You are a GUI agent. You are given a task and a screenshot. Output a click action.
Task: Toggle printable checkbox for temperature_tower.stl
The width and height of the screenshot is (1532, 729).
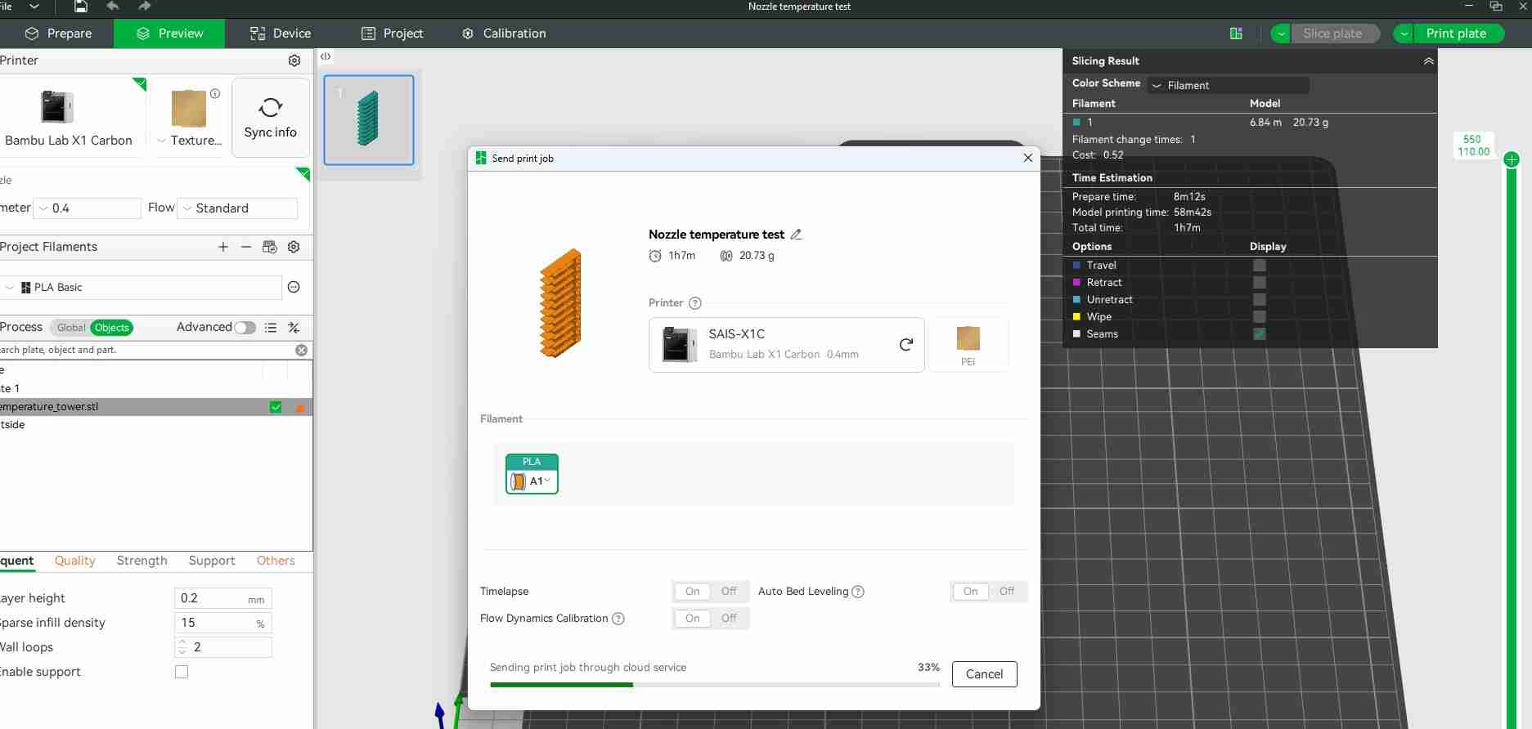[x=276, y=407]
